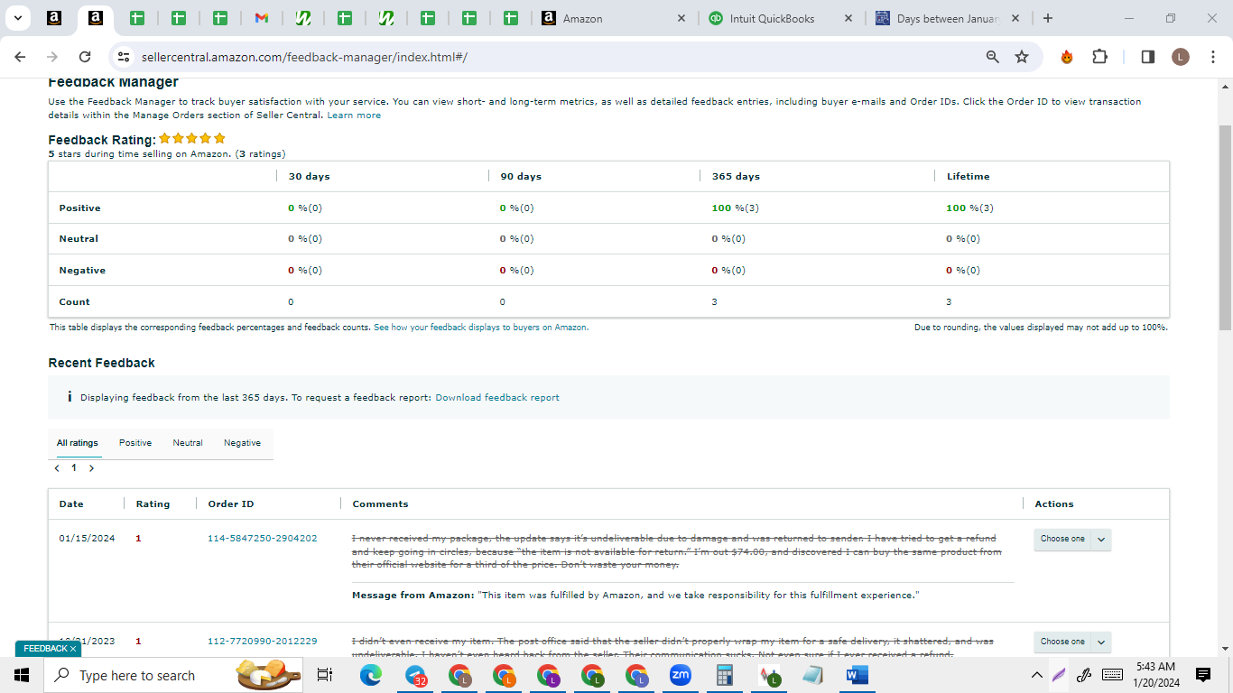Go forward to next page
This screenshot has width=1233, height=693.
pos(52,57)
